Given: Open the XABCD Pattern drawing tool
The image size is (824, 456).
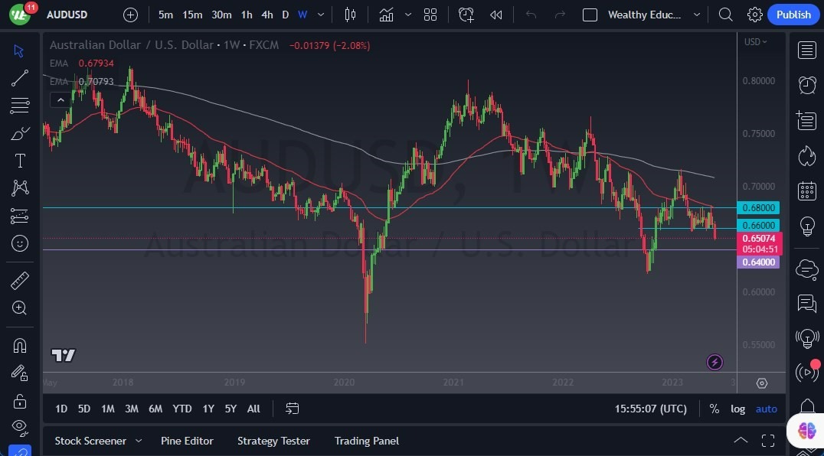Looking at the screenshot, I should (20, 188).
